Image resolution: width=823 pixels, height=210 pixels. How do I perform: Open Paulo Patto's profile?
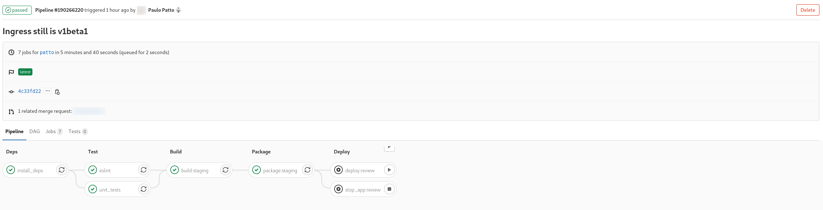coord(161,10)
